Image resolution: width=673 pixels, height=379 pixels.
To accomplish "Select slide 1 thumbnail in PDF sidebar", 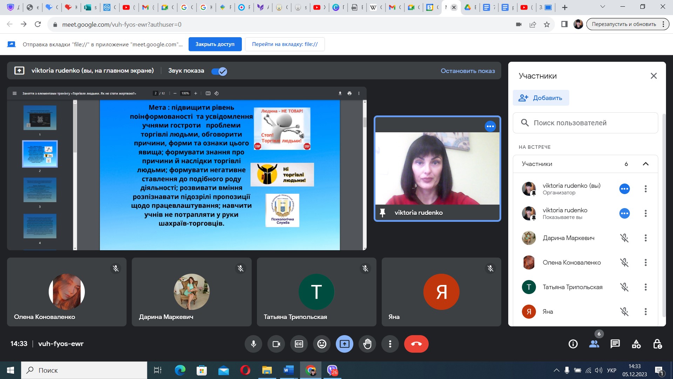I will point(40,118).
